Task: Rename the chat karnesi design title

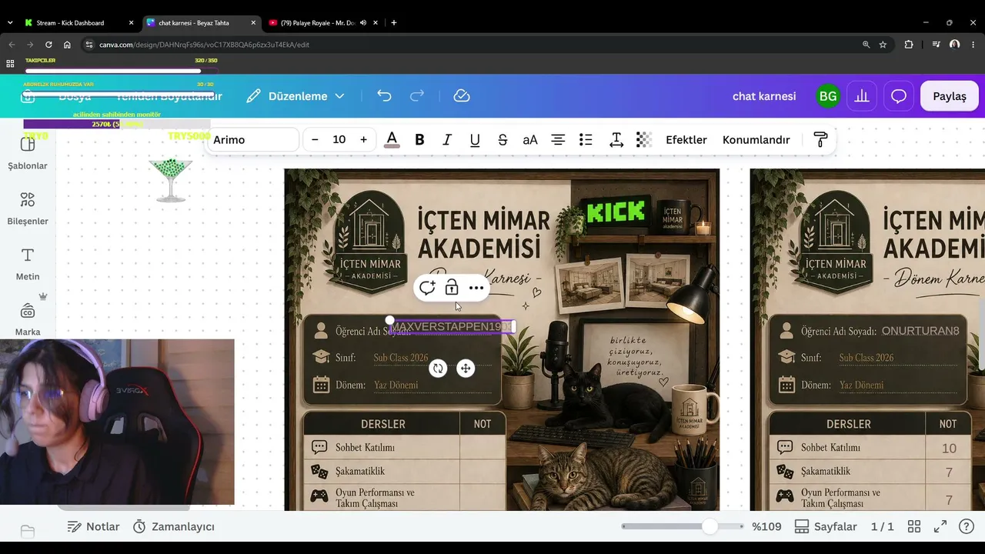Action: 764,96
